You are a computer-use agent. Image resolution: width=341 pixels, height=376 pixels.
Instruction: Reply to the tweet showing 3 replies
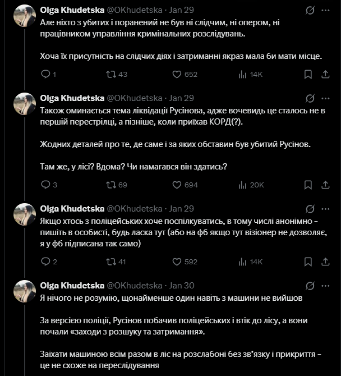pyautogui.click(x=47, y=185)
